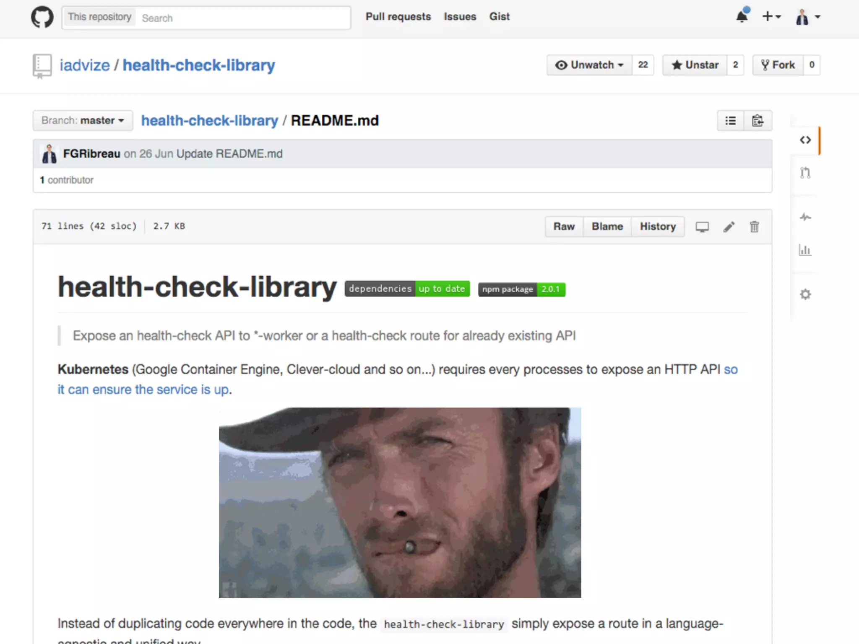Open the Graphs sidebar icon

coord(805,250)
